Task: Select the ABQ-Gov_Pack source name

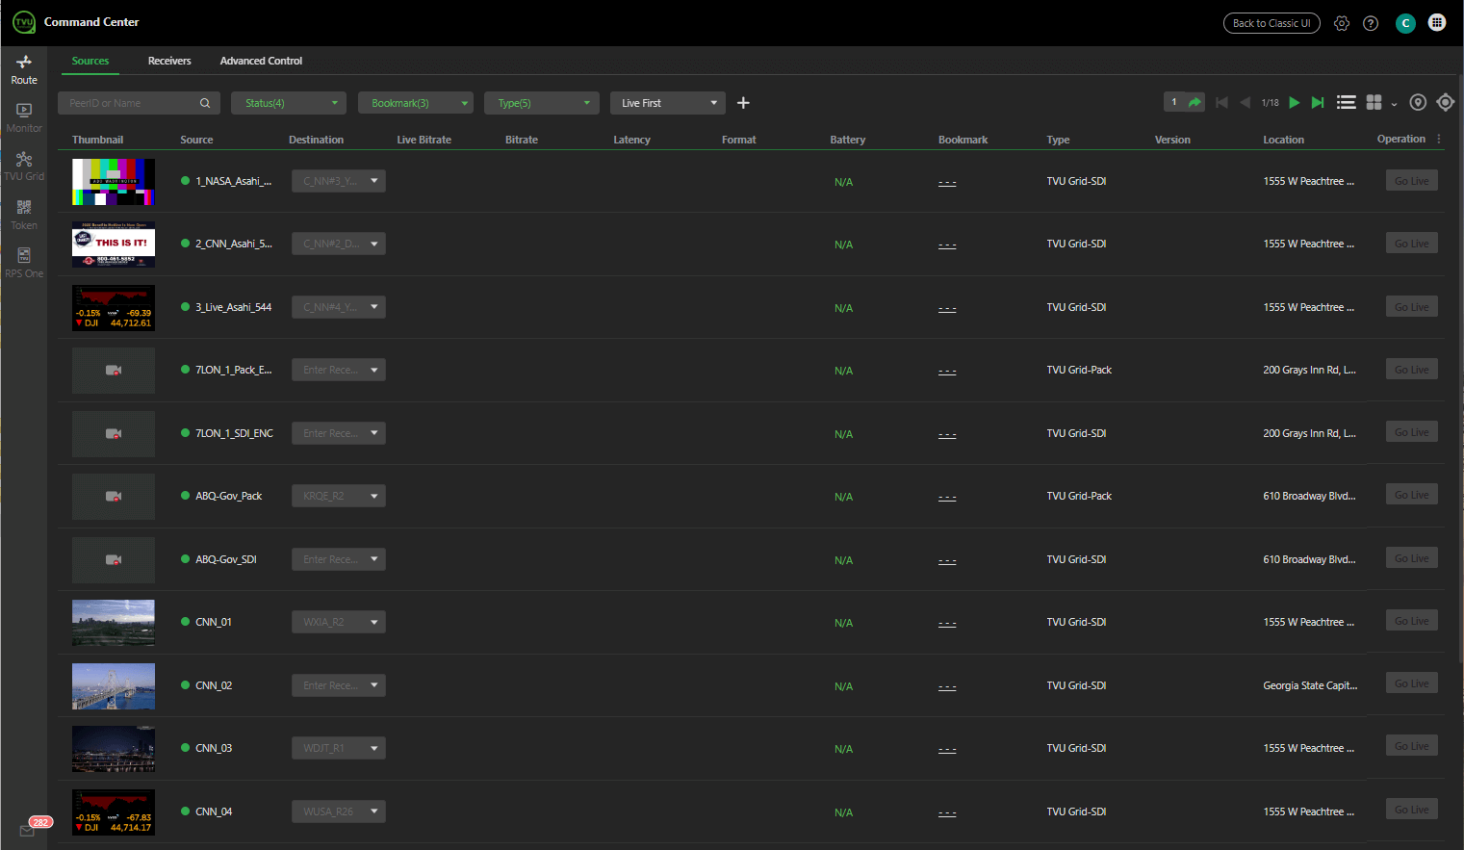Action: (228, 496)
